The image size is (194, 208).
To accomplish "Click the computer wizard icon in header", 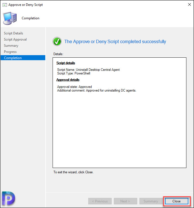I will [10, 18].
